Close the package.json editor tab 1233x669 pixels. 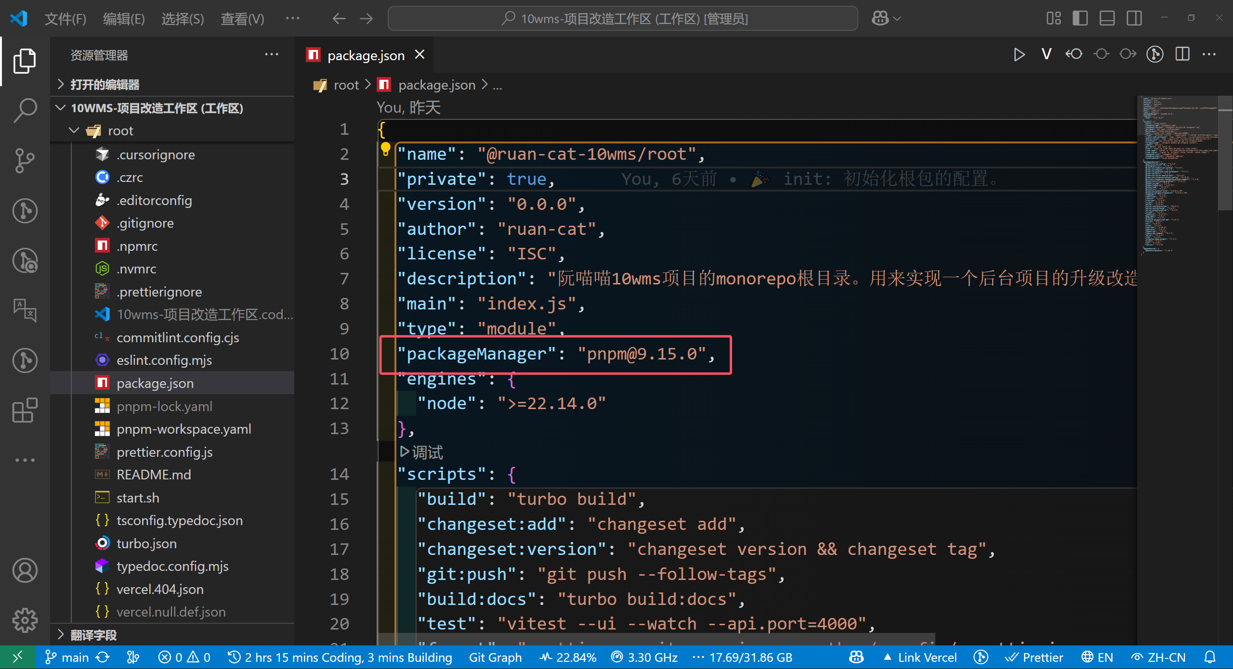[420, 54]
